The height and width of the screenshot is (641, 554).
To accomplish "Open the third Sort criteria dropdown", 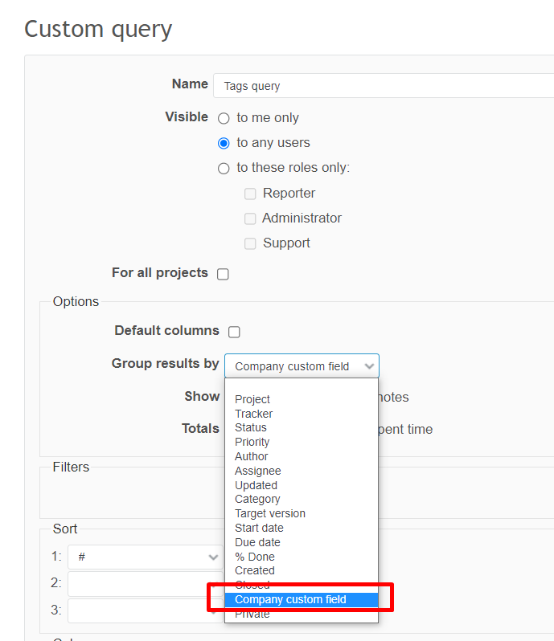I will click(145, 610).
